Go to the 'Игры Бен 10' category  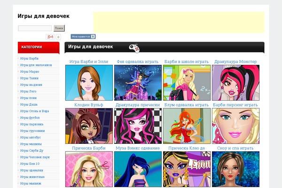pyautogui.click(x=30, y=164)
